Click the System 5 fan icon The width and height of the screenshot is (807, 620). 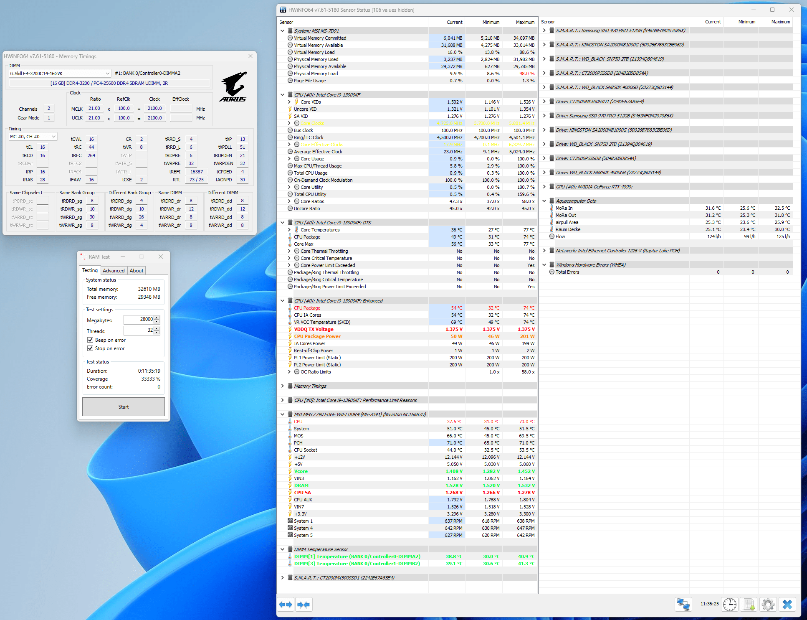290,535
